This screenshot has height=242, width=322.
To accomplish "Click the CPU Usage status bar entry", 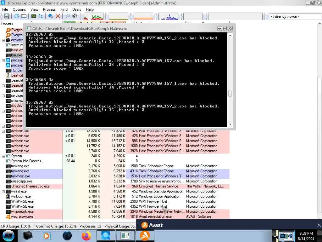I will point(16,226).
